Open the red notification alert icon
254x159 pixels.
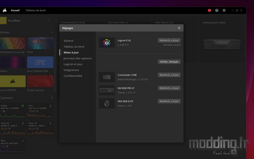[209, 10]
